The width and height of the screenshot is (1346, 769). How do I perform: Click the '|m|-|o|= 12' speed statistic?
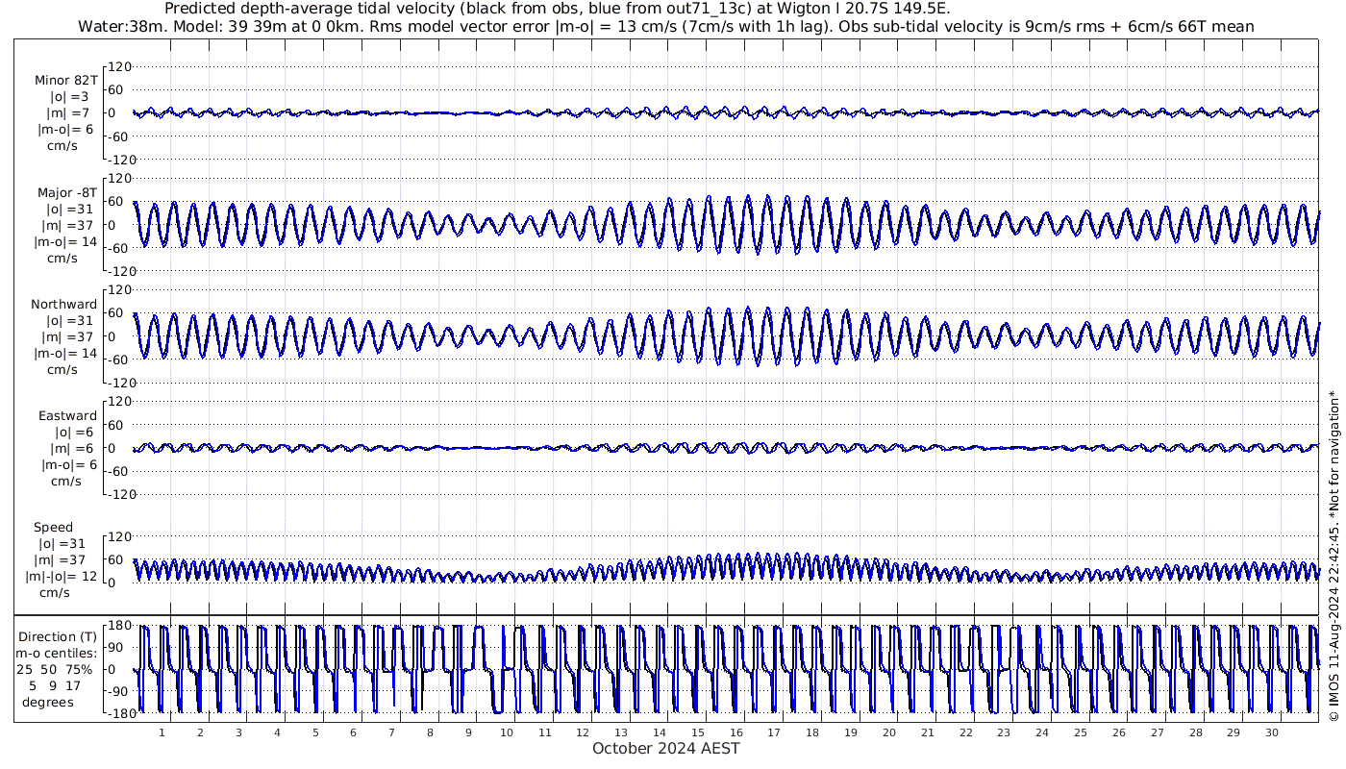62,576
